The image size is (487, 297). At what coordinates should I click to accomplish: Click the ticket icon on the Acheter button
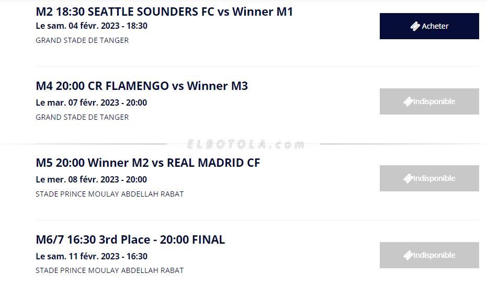(415, 26)
